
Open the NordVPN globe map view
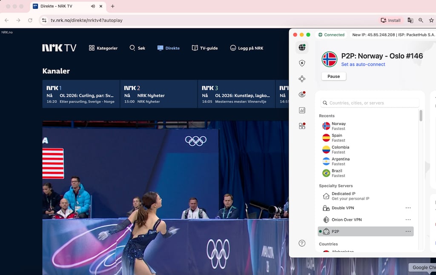302,47
